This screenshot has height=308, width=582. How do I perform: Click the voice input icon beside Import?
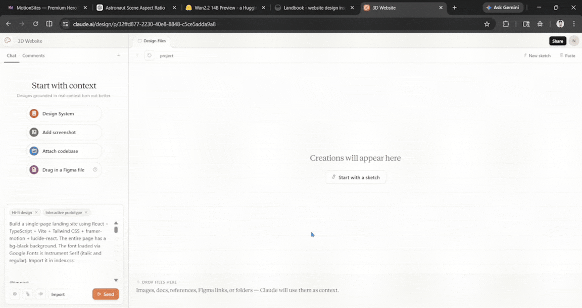pos(40,294)
